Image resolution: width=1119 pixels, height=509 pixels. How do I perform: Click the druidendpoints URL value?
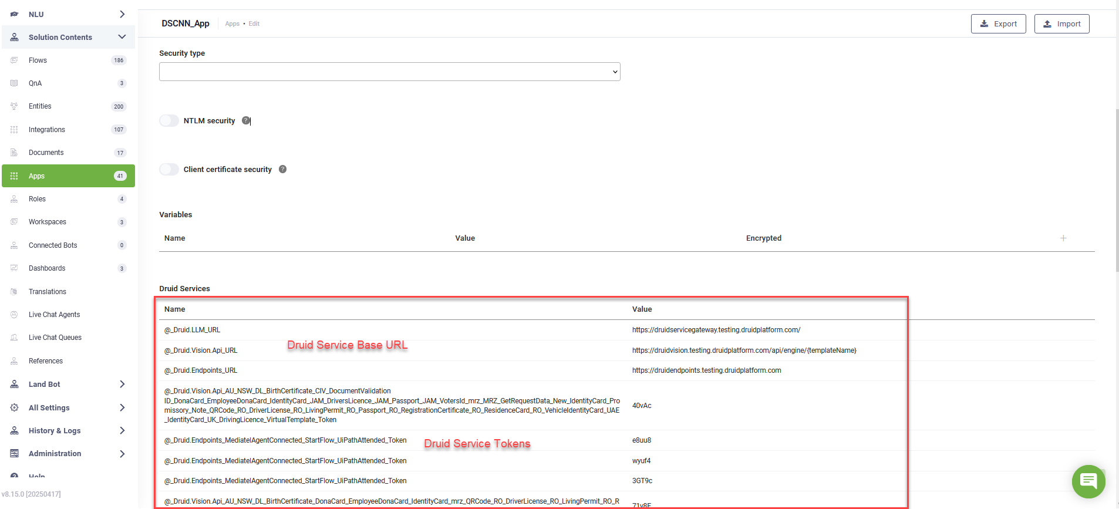(706, 370)
